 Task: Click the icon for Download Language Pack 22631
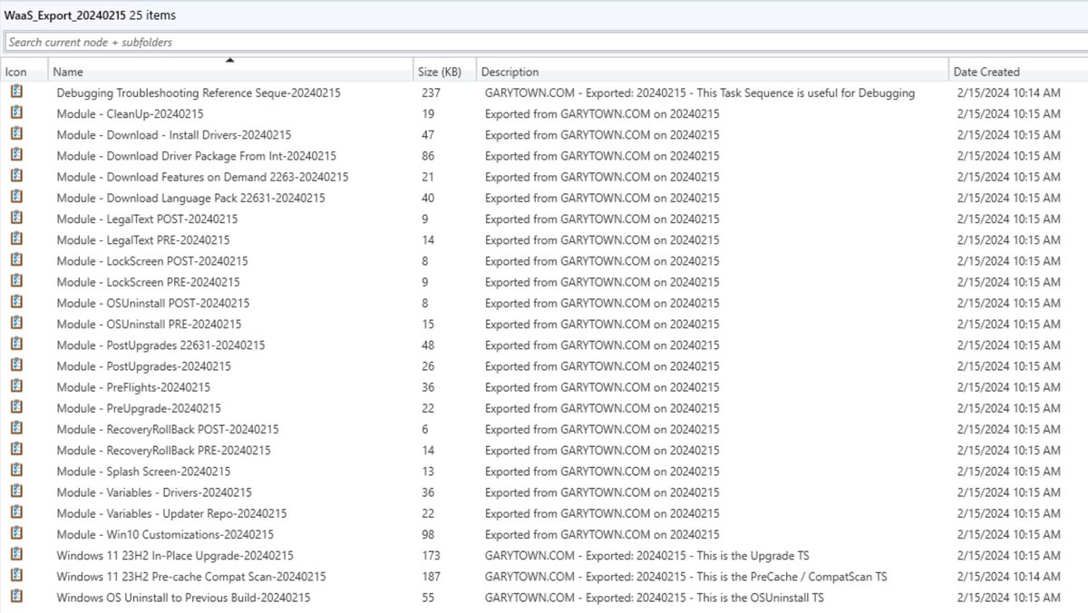(16, 198)
